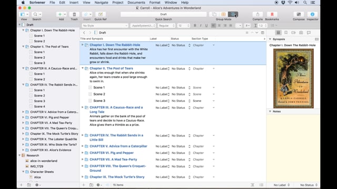Click the Spotlight search icon in the menu bar
The image size is (337, 189).
tap(305, 3)
